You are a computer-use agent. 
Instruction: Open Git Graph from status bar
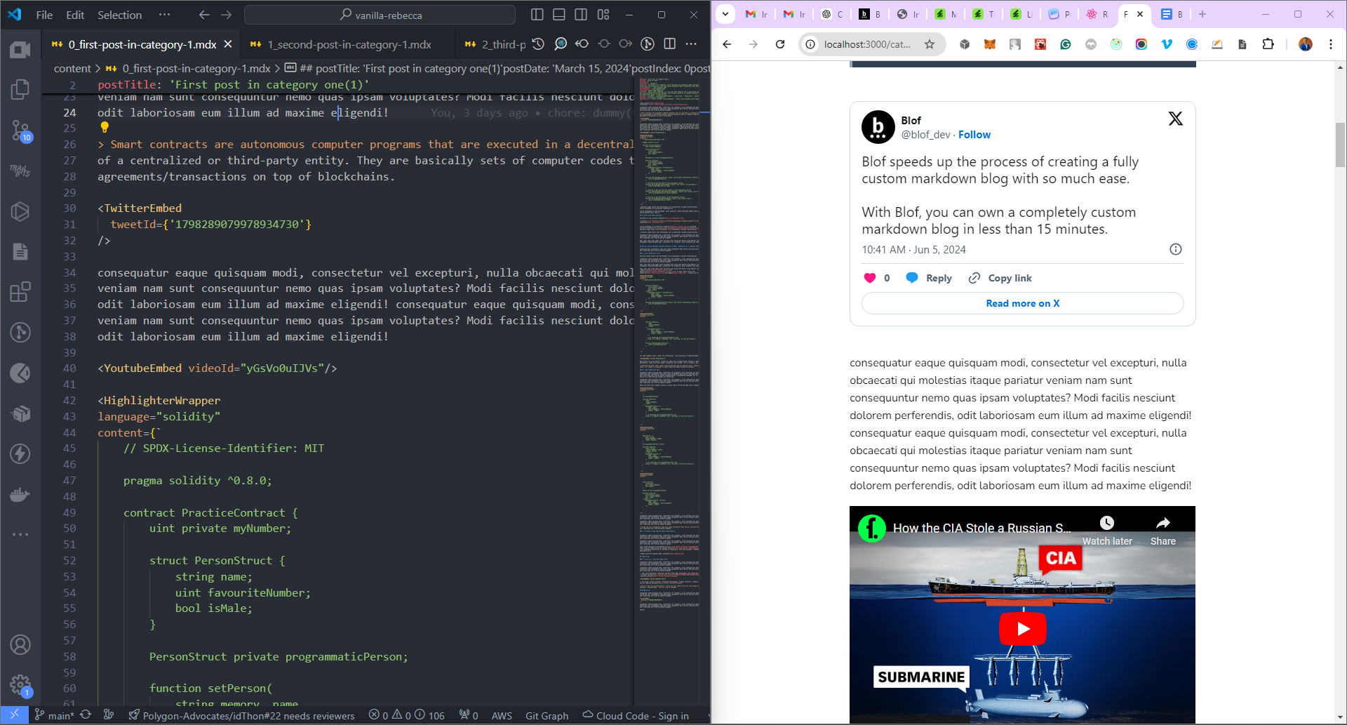547,715
